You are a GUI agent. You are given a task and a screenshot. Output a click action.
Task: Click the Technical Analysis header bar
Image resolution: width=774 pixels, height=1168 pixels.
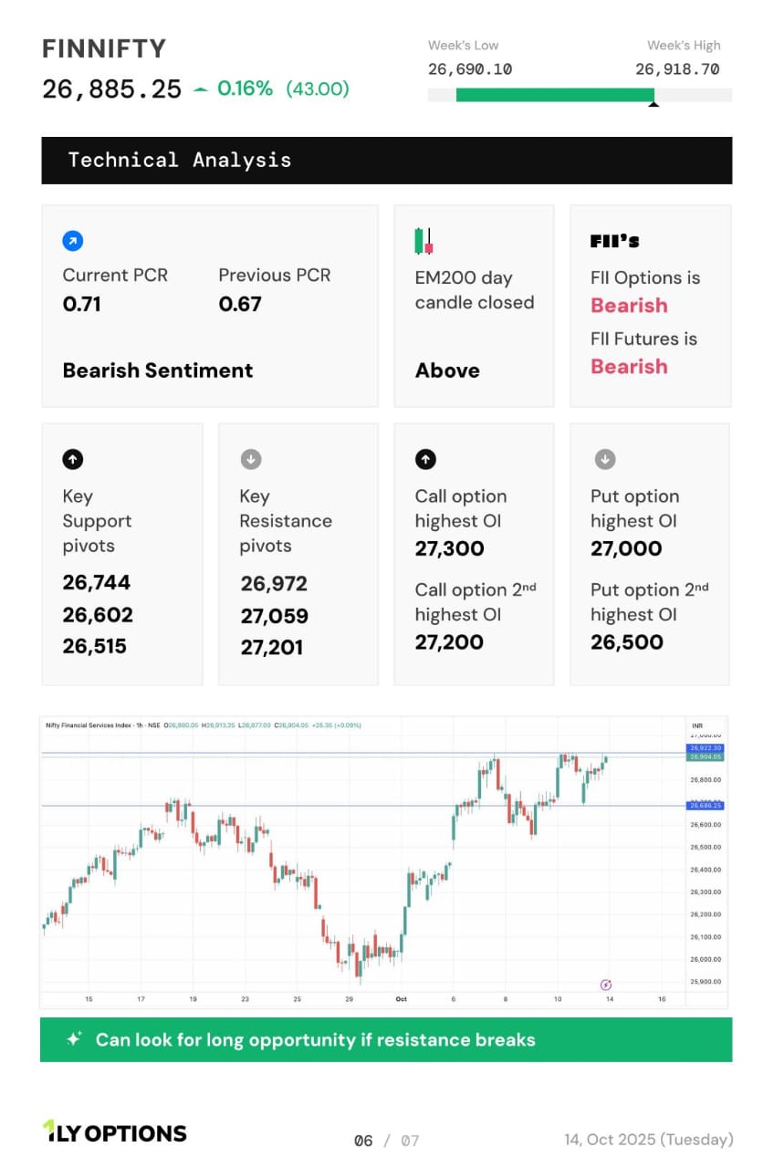click(386, 161)
